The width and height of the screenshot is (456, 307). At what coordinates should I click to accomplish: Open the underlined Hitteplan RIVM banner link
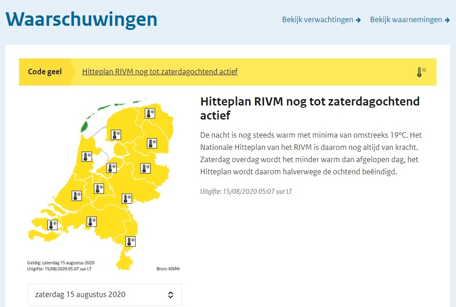pyautogui.click(x=160, y=72)
